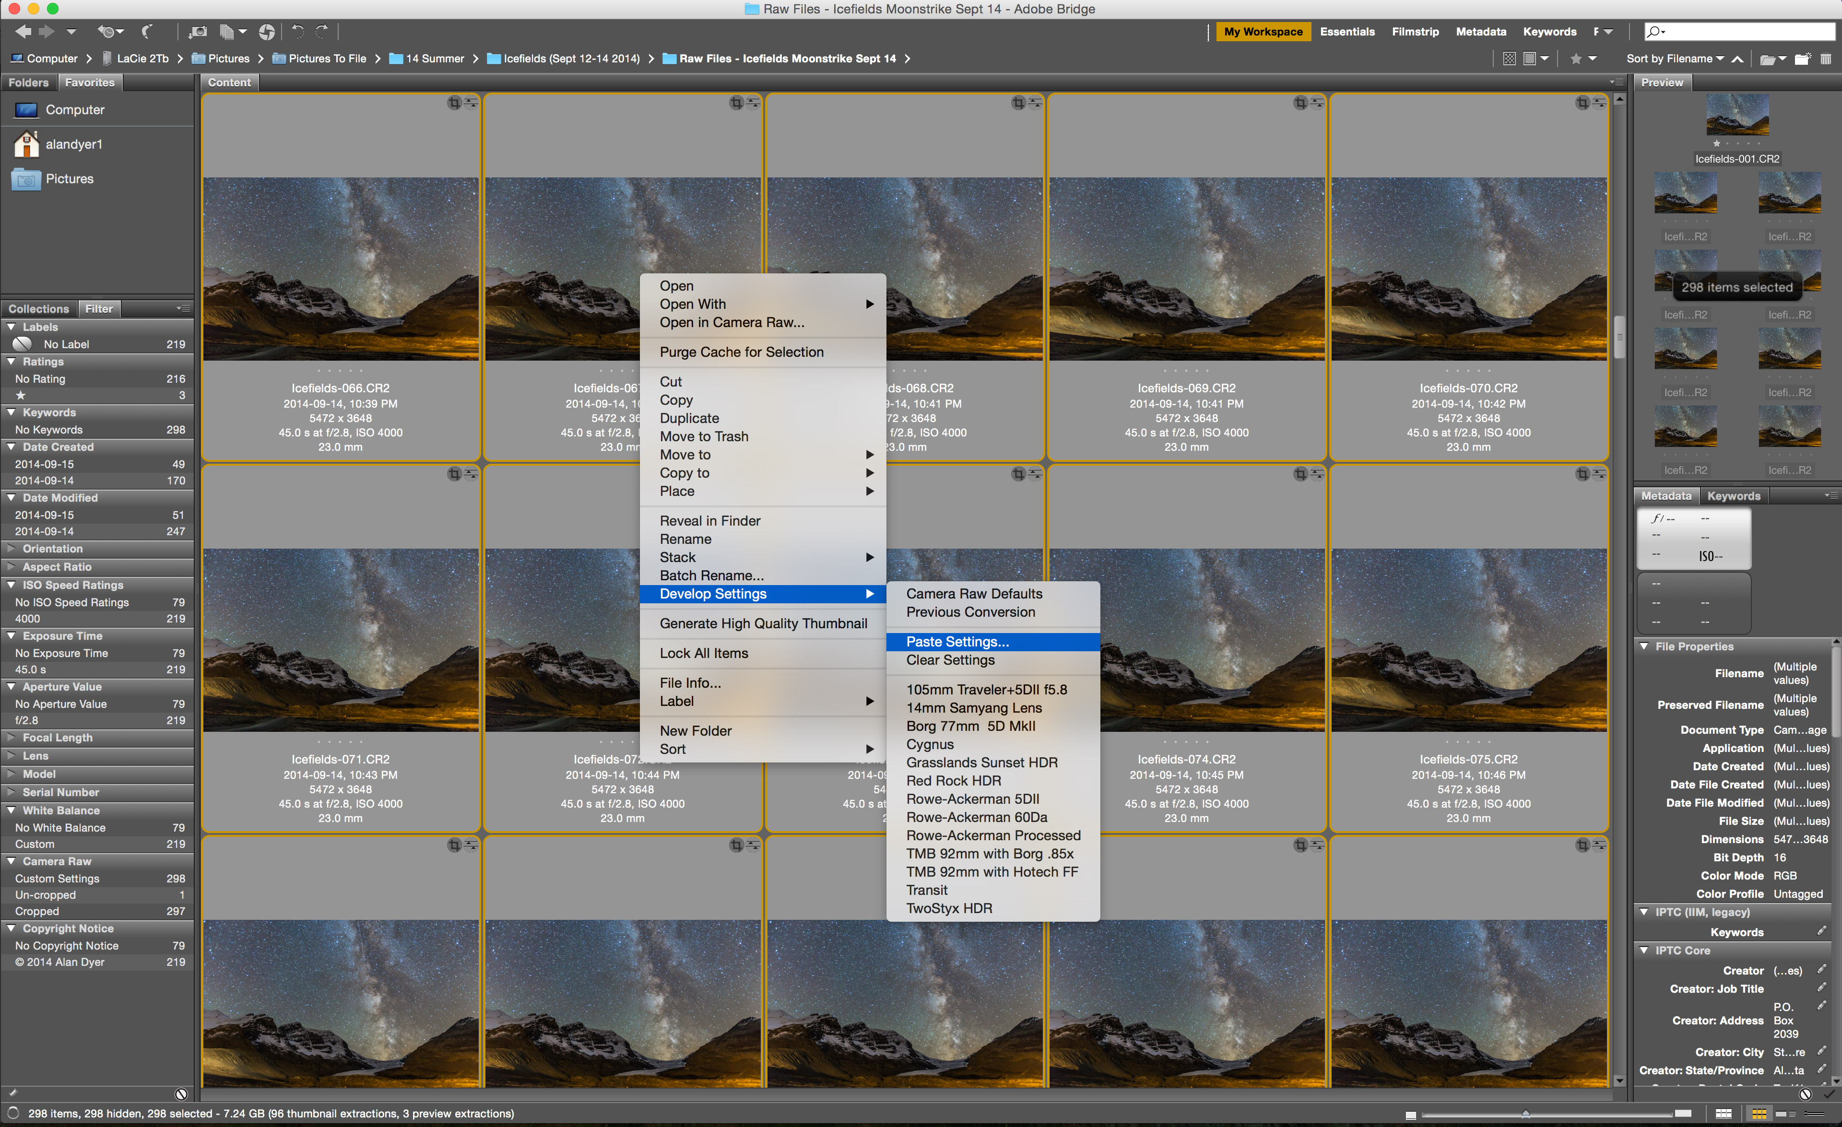Click the go back arrow
This screenshot has height=1127, width=1842.
click(x=23, y=31)
